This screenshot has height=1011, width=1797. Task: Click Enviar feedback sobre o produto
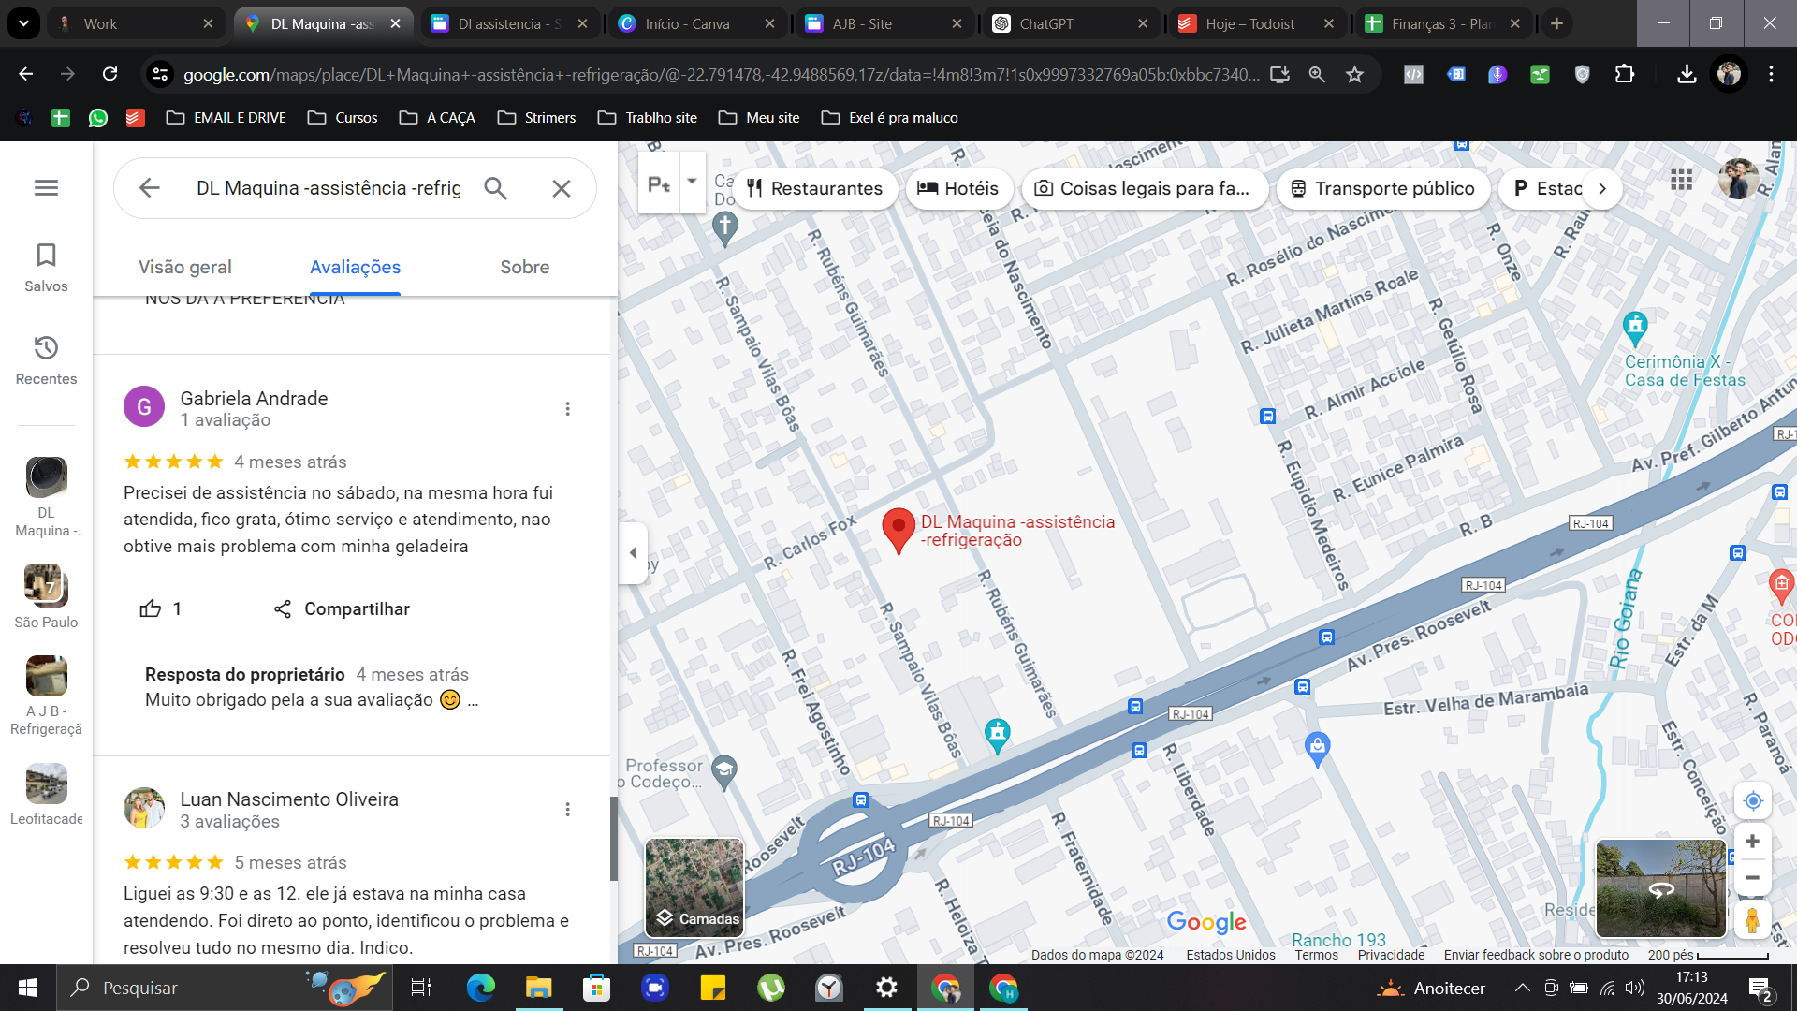tap(1536, 955)
